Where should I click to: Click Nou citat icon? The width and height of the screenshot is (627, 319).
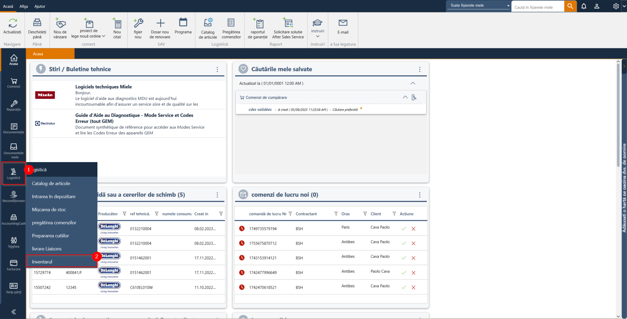pyautogui.click(x=117, y=23)
